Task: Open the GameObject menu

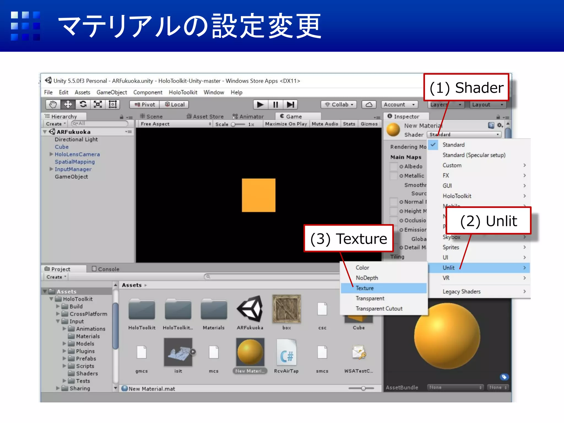Action: coord(112,93)
